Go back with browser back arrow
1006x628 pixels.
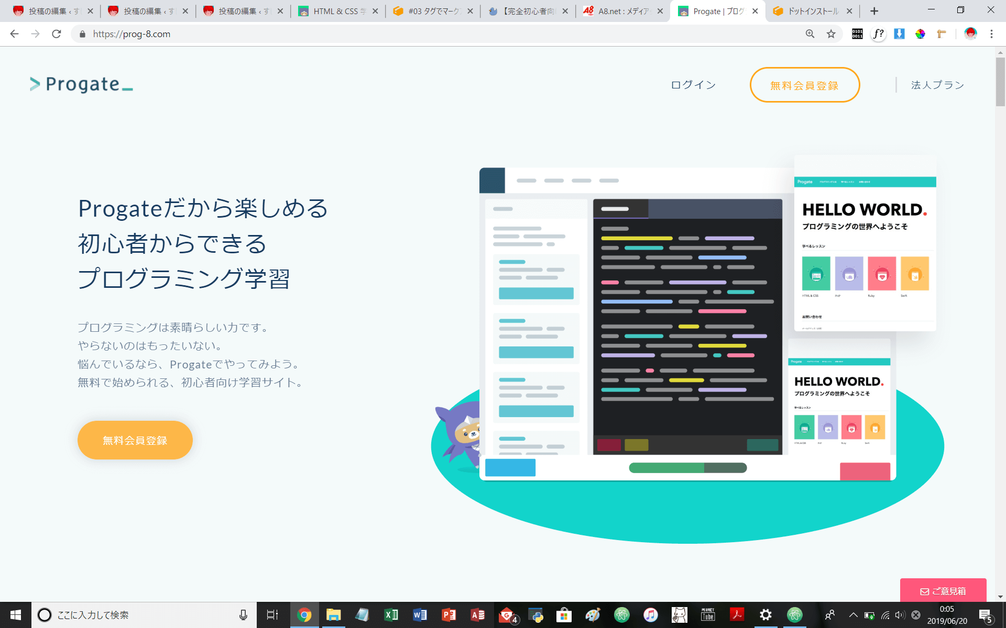(14, 34)
